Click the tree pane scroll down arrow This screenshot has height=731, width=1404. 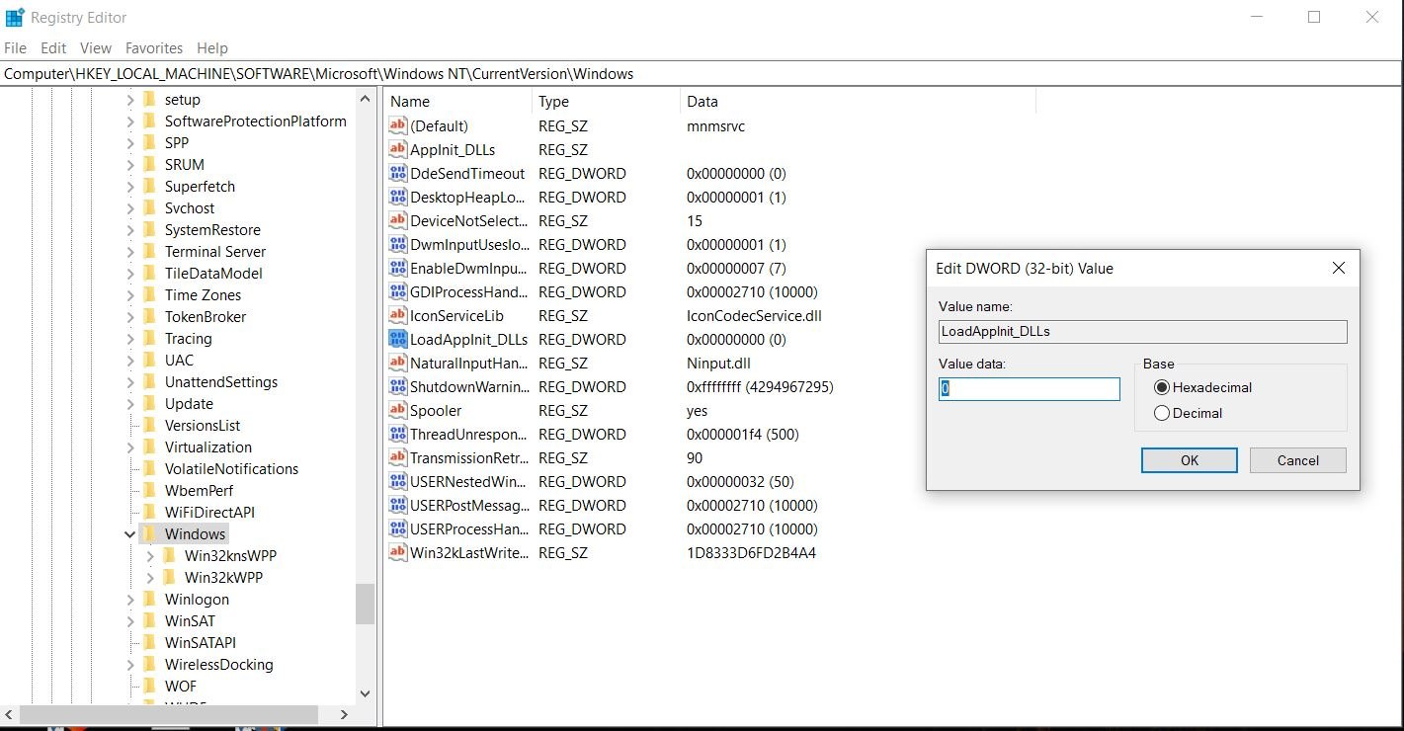point(366,692)
